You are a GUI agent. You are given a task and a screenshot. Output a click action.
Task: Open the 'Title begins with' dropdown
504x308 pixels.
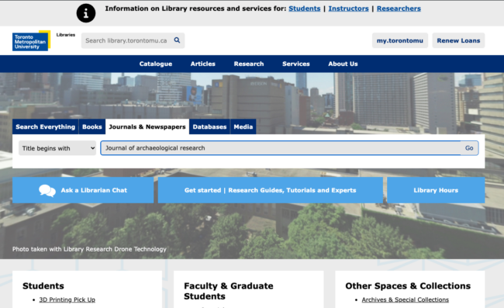tap(57, 148)
